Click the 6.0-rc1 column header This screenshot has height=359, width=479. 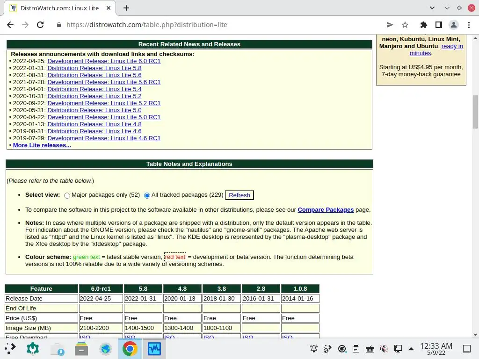click(101, 289)
